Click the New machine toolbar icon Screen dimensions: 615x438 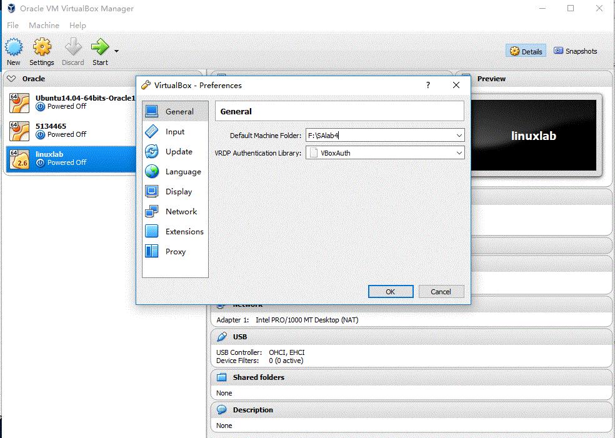tap(14, 47)
